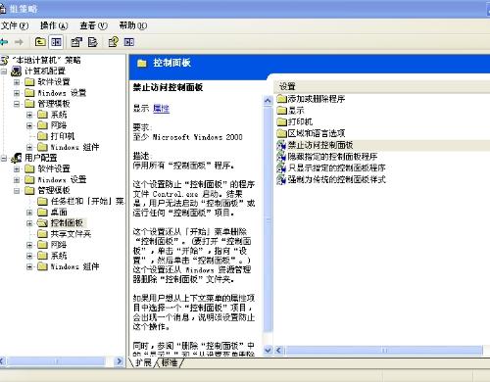Switch to the 扩展 tab
490x382 pixels.
coord(143,362)
